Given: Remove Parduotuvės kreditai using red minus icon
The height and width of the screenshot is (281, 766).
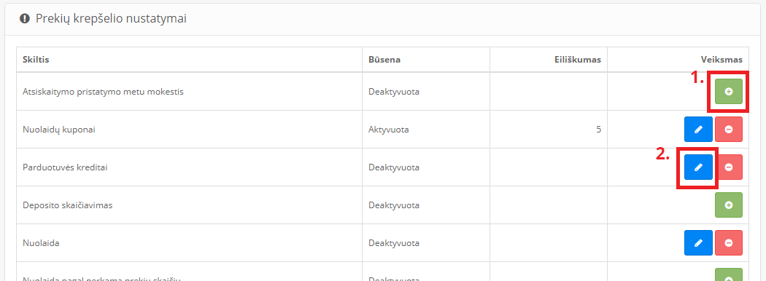Looking at the screenshot, I should [x=728, y=167].
